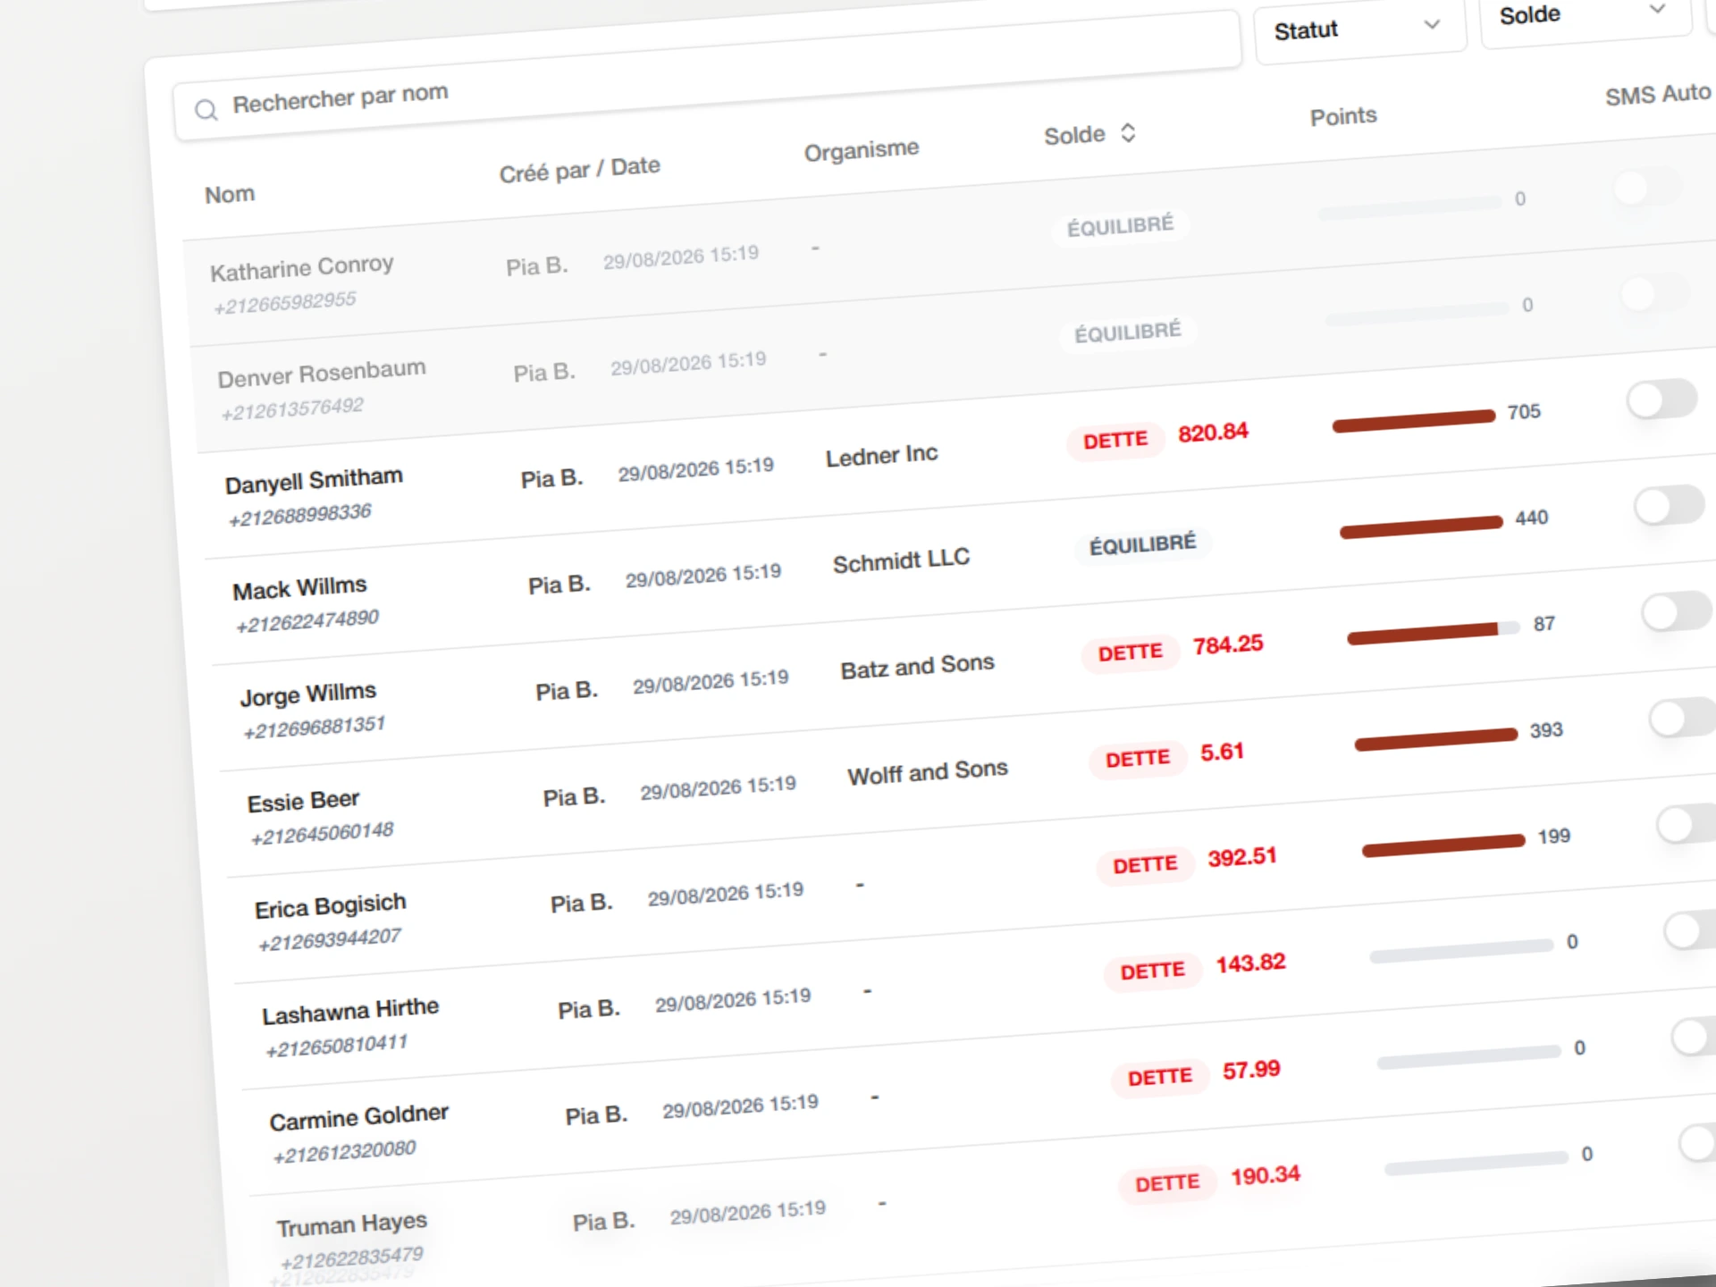The image size is (1716, 1287).
Task: Open the client 'Jorge Willms'
Action: coord(308,694)
